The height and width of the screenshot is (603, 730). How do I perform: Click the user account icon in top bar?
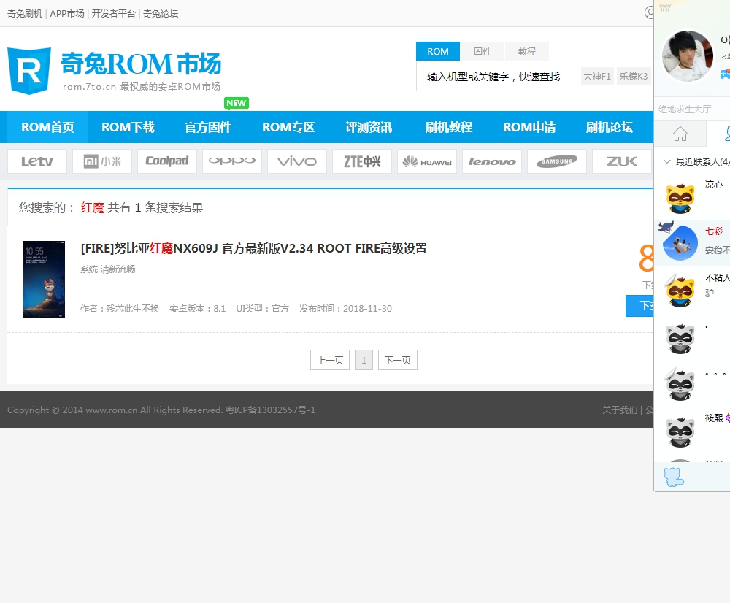click(x=649, y=12)
